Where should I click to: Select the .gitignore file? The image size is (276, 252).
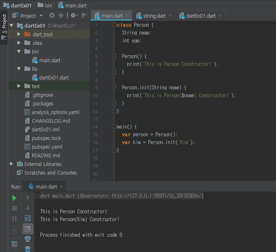pos(39,95)
